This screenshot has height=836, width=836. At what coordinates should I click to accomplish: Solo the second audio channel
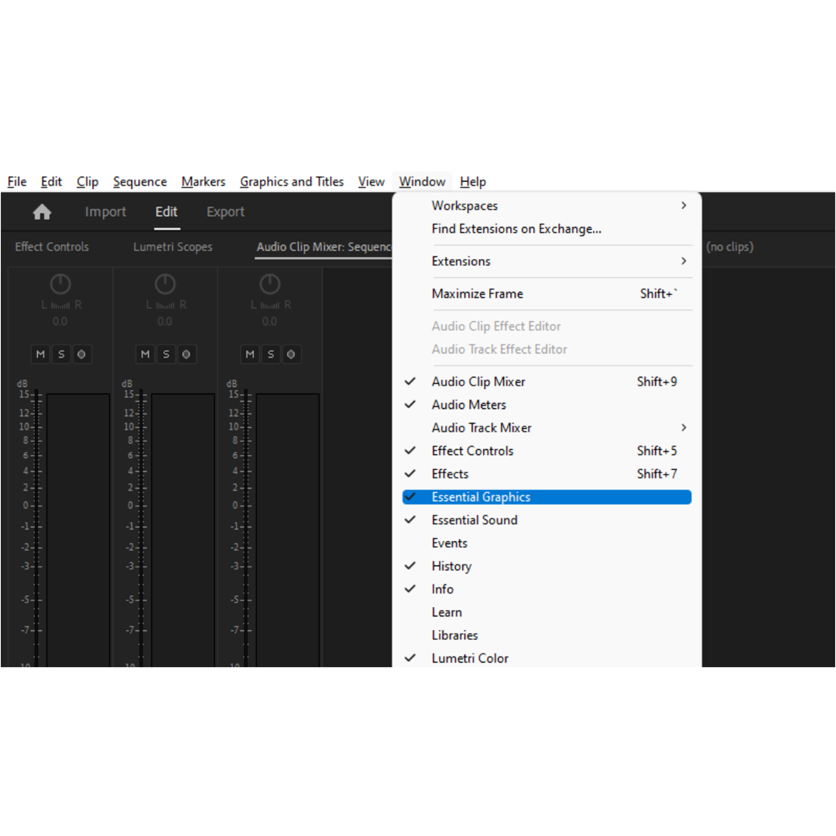pos(165,355)
